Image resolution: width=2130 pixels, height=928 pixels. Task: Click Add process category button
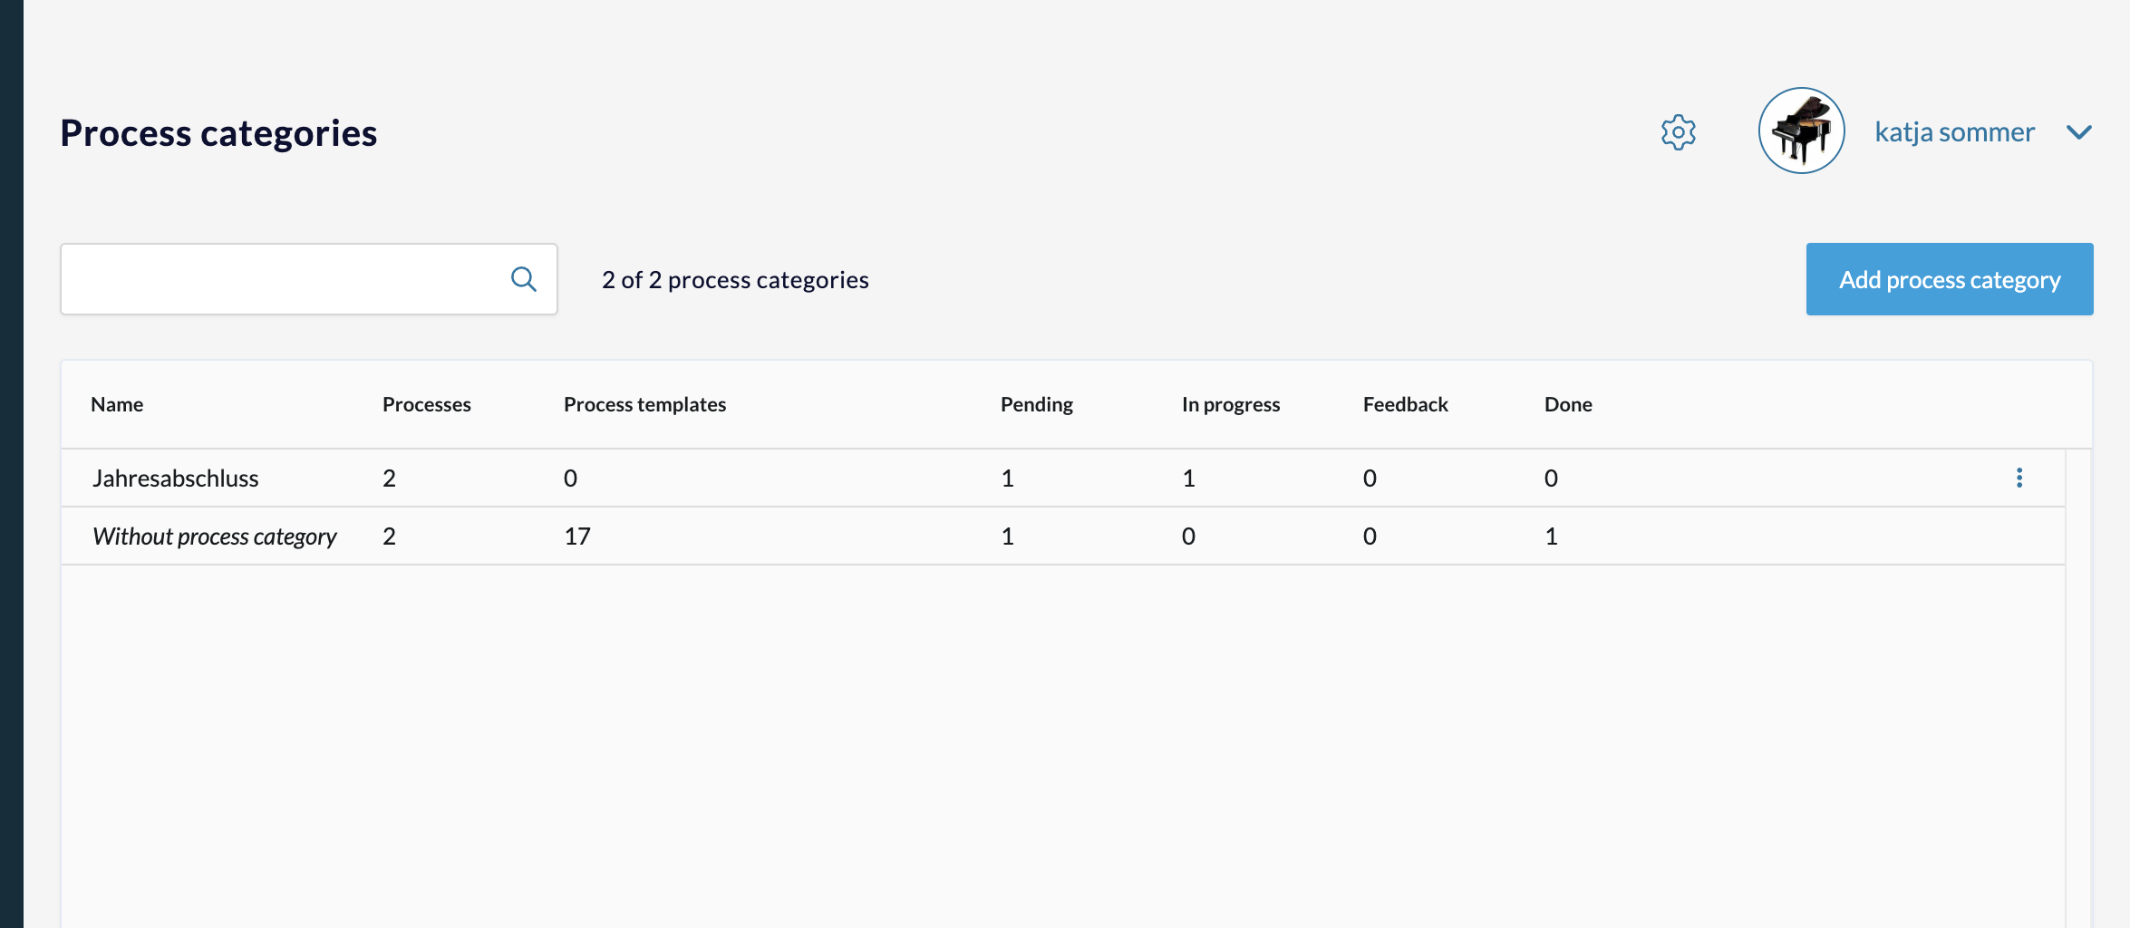click(x=1949, y=279)
